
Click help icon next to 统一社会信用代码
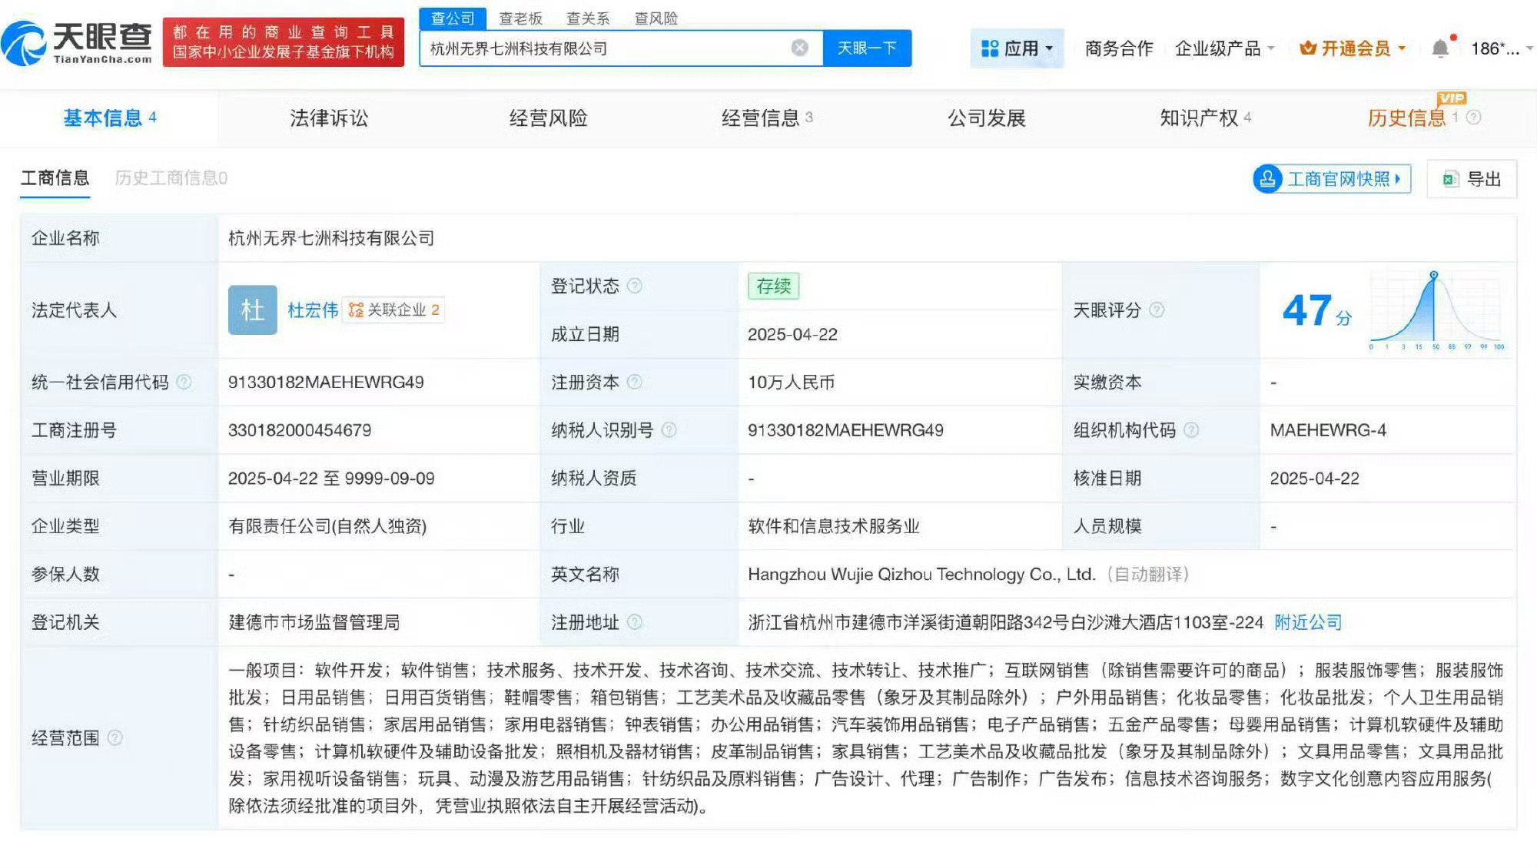(x=184, y=382)
